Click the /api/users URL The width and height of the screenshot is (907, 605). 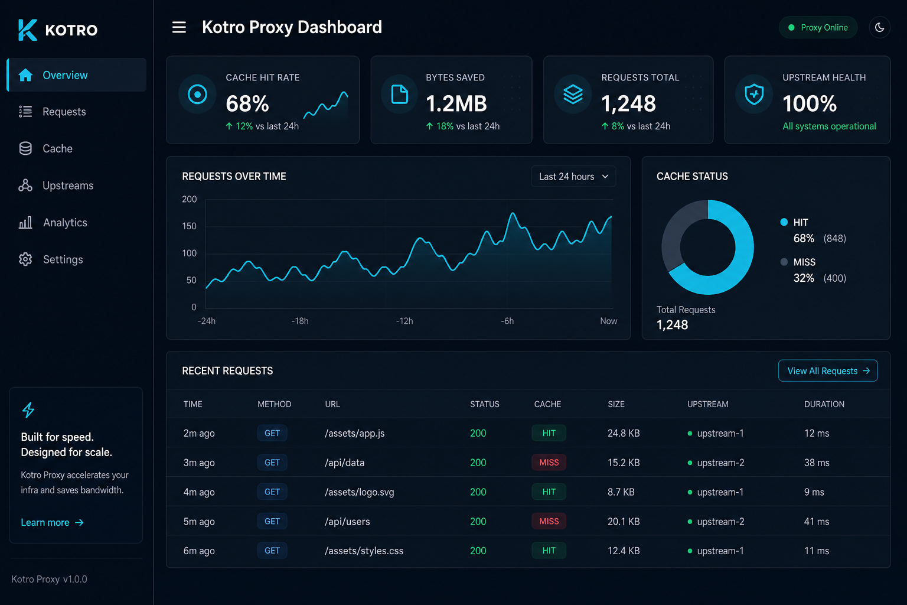[x=347, y=522]
